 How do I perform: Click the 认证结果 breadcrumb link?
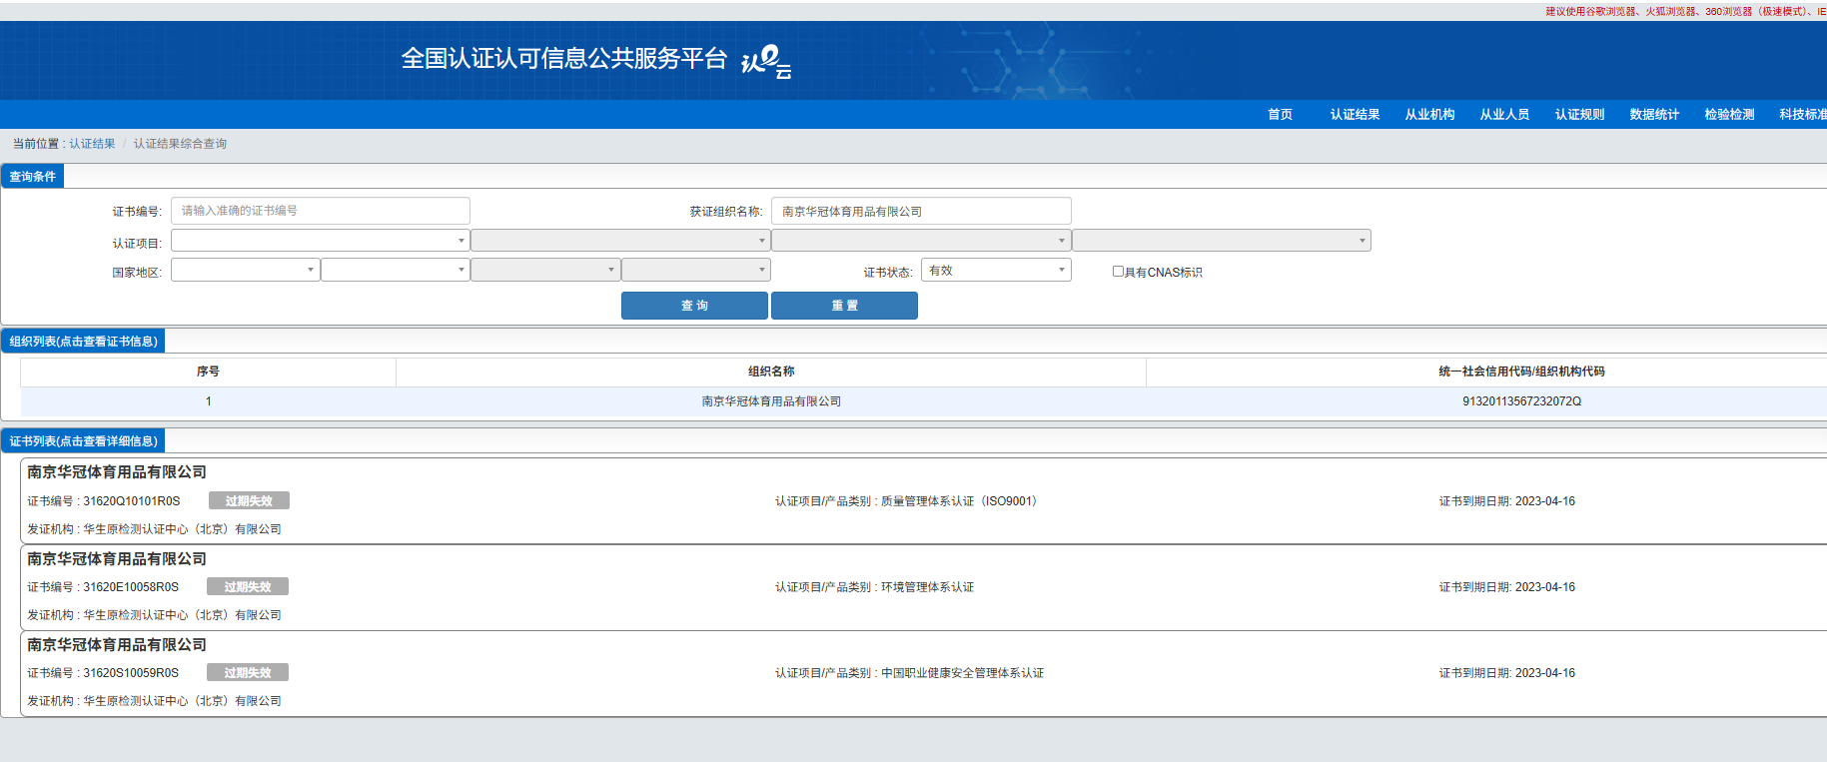tap(92, 144)
